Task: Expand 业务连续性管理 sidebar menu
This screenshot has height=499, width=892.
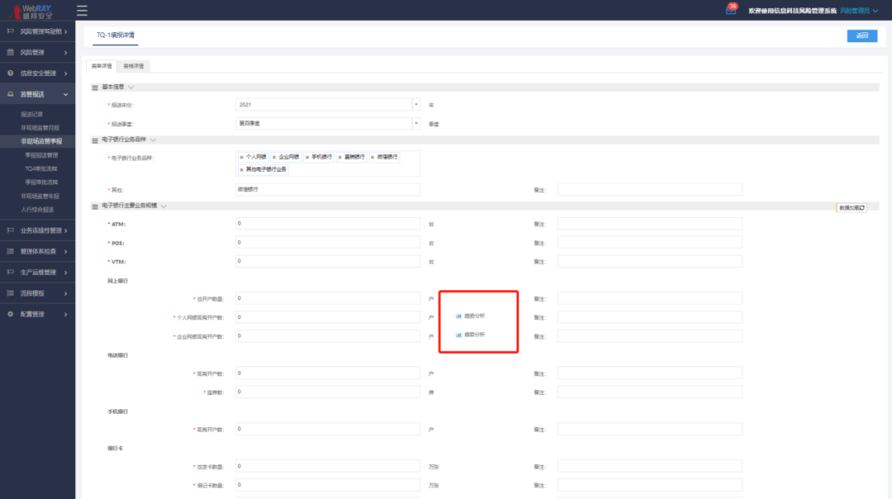Action: coord(44,230)
